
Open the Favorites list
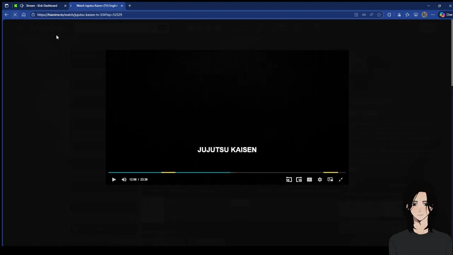click(407, 15)
